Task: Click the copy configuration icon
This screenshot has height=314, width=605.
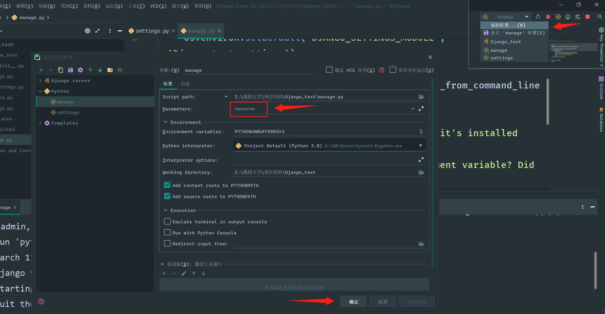Action: click(x=60, y=70)
